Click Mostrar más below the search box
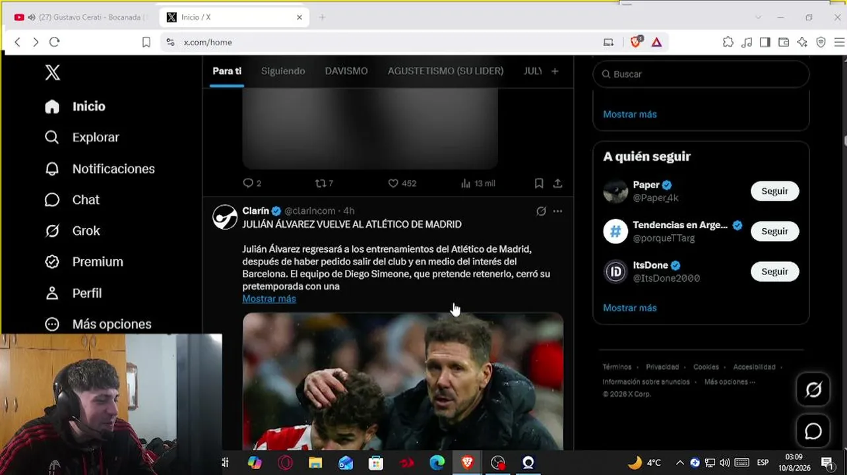847x475 pixels. click(630, 114)
